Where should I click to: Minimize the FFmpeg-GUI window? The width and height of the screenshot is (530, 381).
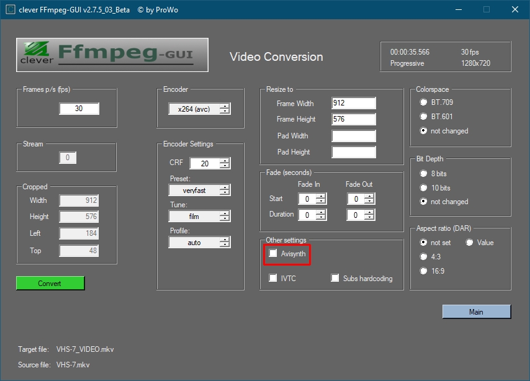[x=459, y=9]
